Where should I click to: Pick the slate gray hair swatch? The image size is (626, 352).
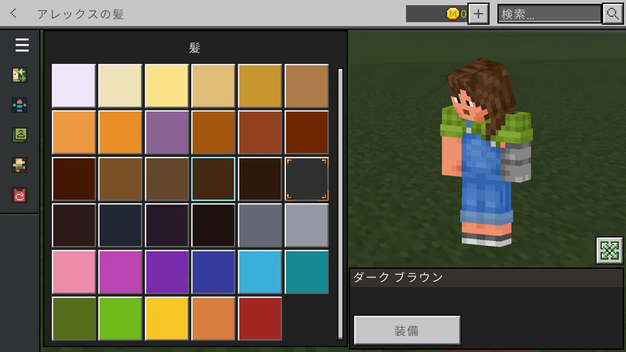point(260,225)
